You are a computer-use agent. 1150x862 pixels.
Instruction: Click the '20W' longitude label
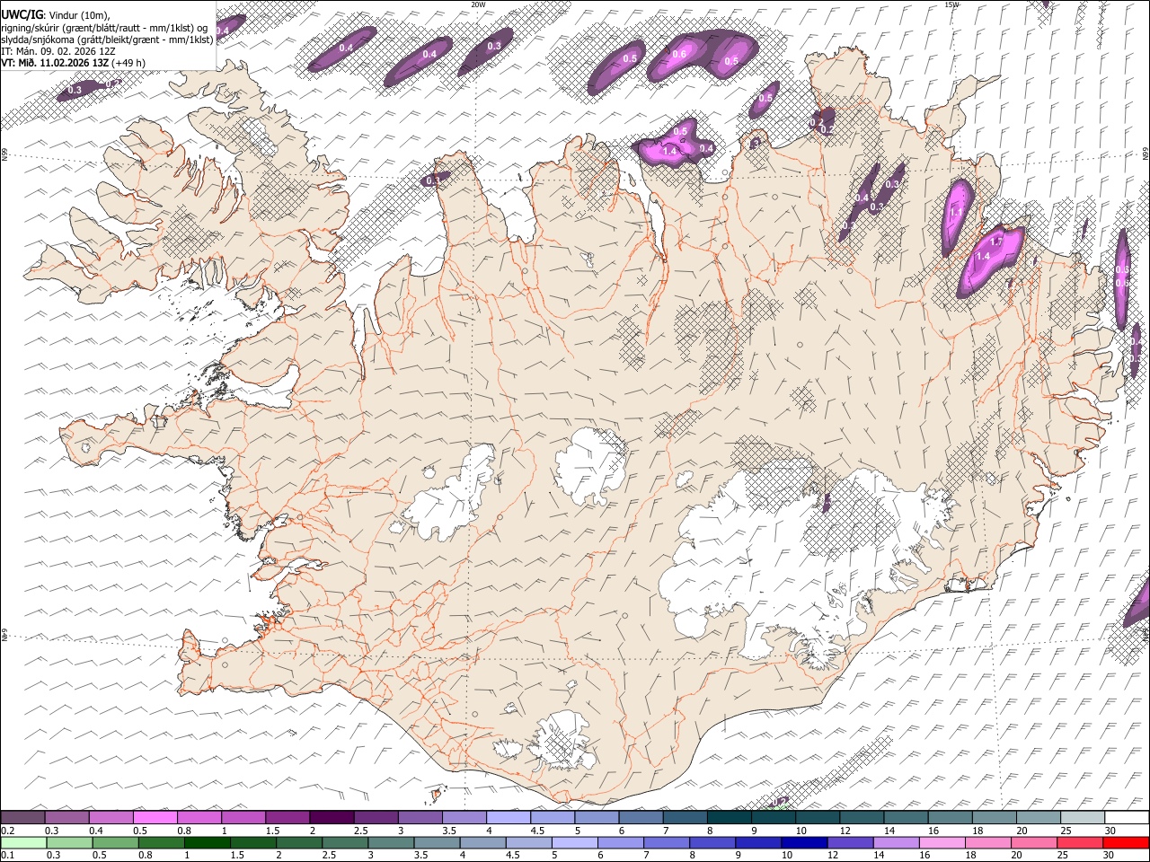(x=478, y=4)
